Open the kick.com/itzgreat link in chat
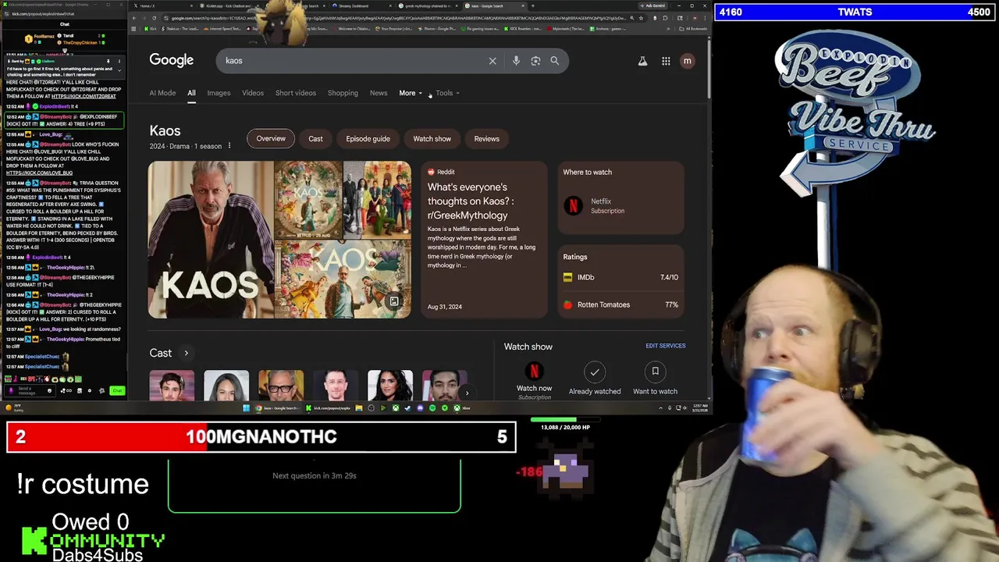Image resolution: width=999 pixels, height=562 pixels. [x=84, y=97]
